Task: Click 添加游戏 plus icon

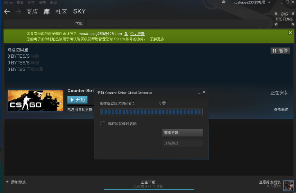Action: (7, 182)
